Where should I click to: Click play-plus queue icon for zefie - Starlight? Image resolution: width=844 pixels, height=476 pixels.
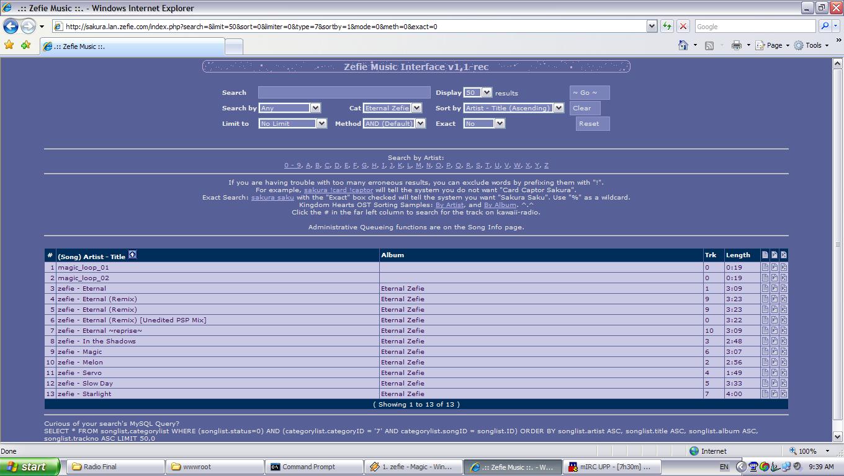(x=783, y=394)
